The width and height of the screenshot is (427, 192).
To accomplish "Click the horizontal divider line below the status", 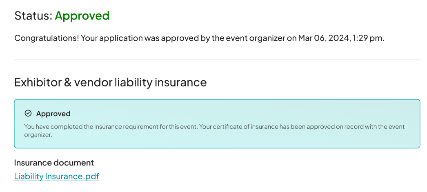I will pos(217,60).
